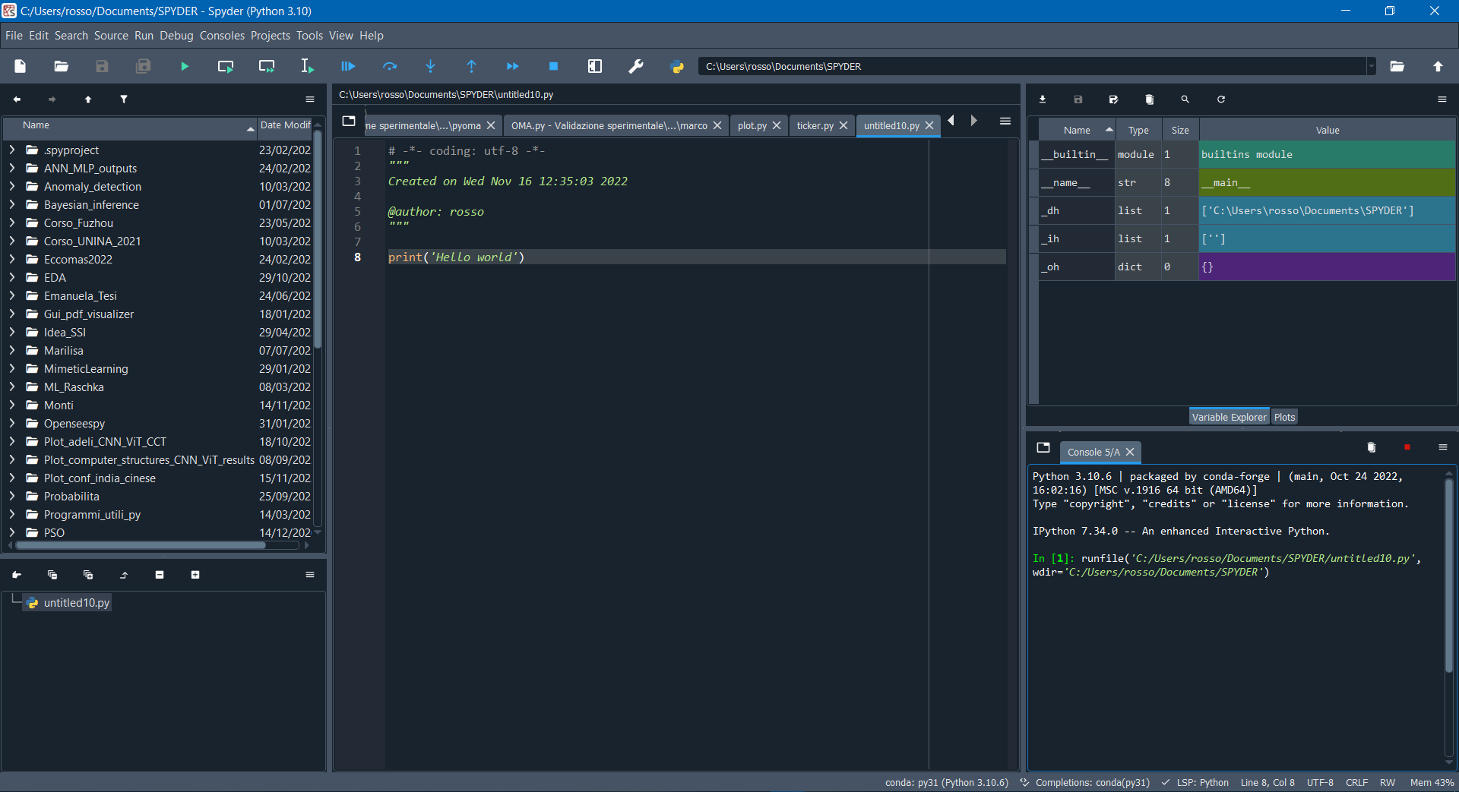
Task: Click the purple _oh value cell
Action: click(x=1326, y=267)
